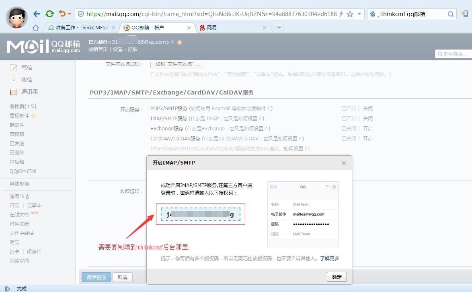
Task: Expand the address bar history dropdown
Action: 359,14
